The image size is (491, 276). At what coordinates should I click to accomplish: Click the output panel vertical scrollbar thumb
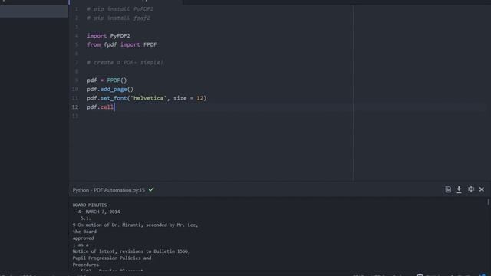coord(488,202)
